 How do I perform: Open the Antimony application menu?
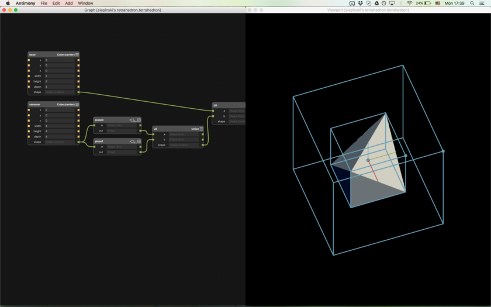point(25,3)
